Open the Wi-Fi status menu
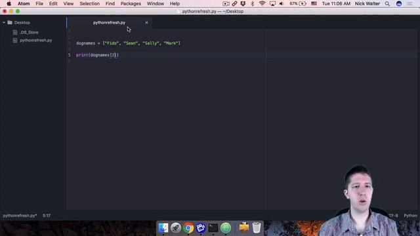Image resolution: width=420 pixels, height=236 pixels. [262, 4]
